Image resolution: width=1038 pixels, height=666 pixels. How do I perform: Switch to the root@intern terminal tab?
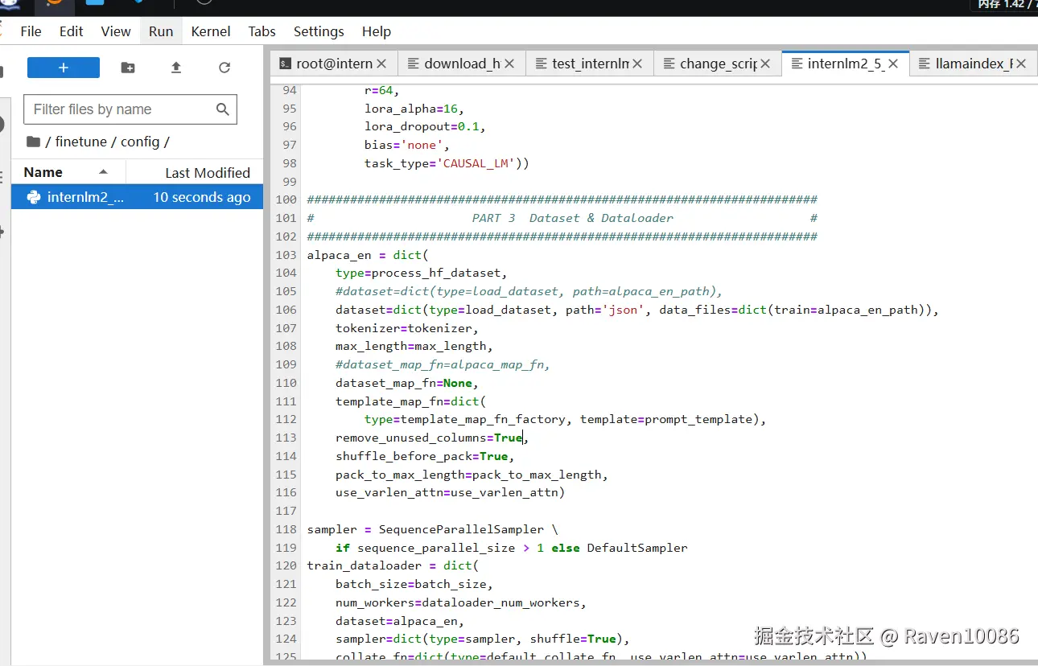tap(334, 64)
